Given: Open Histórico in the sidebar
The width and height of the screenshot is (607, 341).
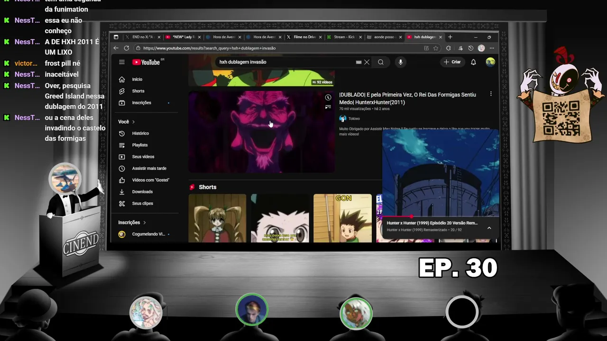Looking at the screenshot, I should (x=140, y=134).
